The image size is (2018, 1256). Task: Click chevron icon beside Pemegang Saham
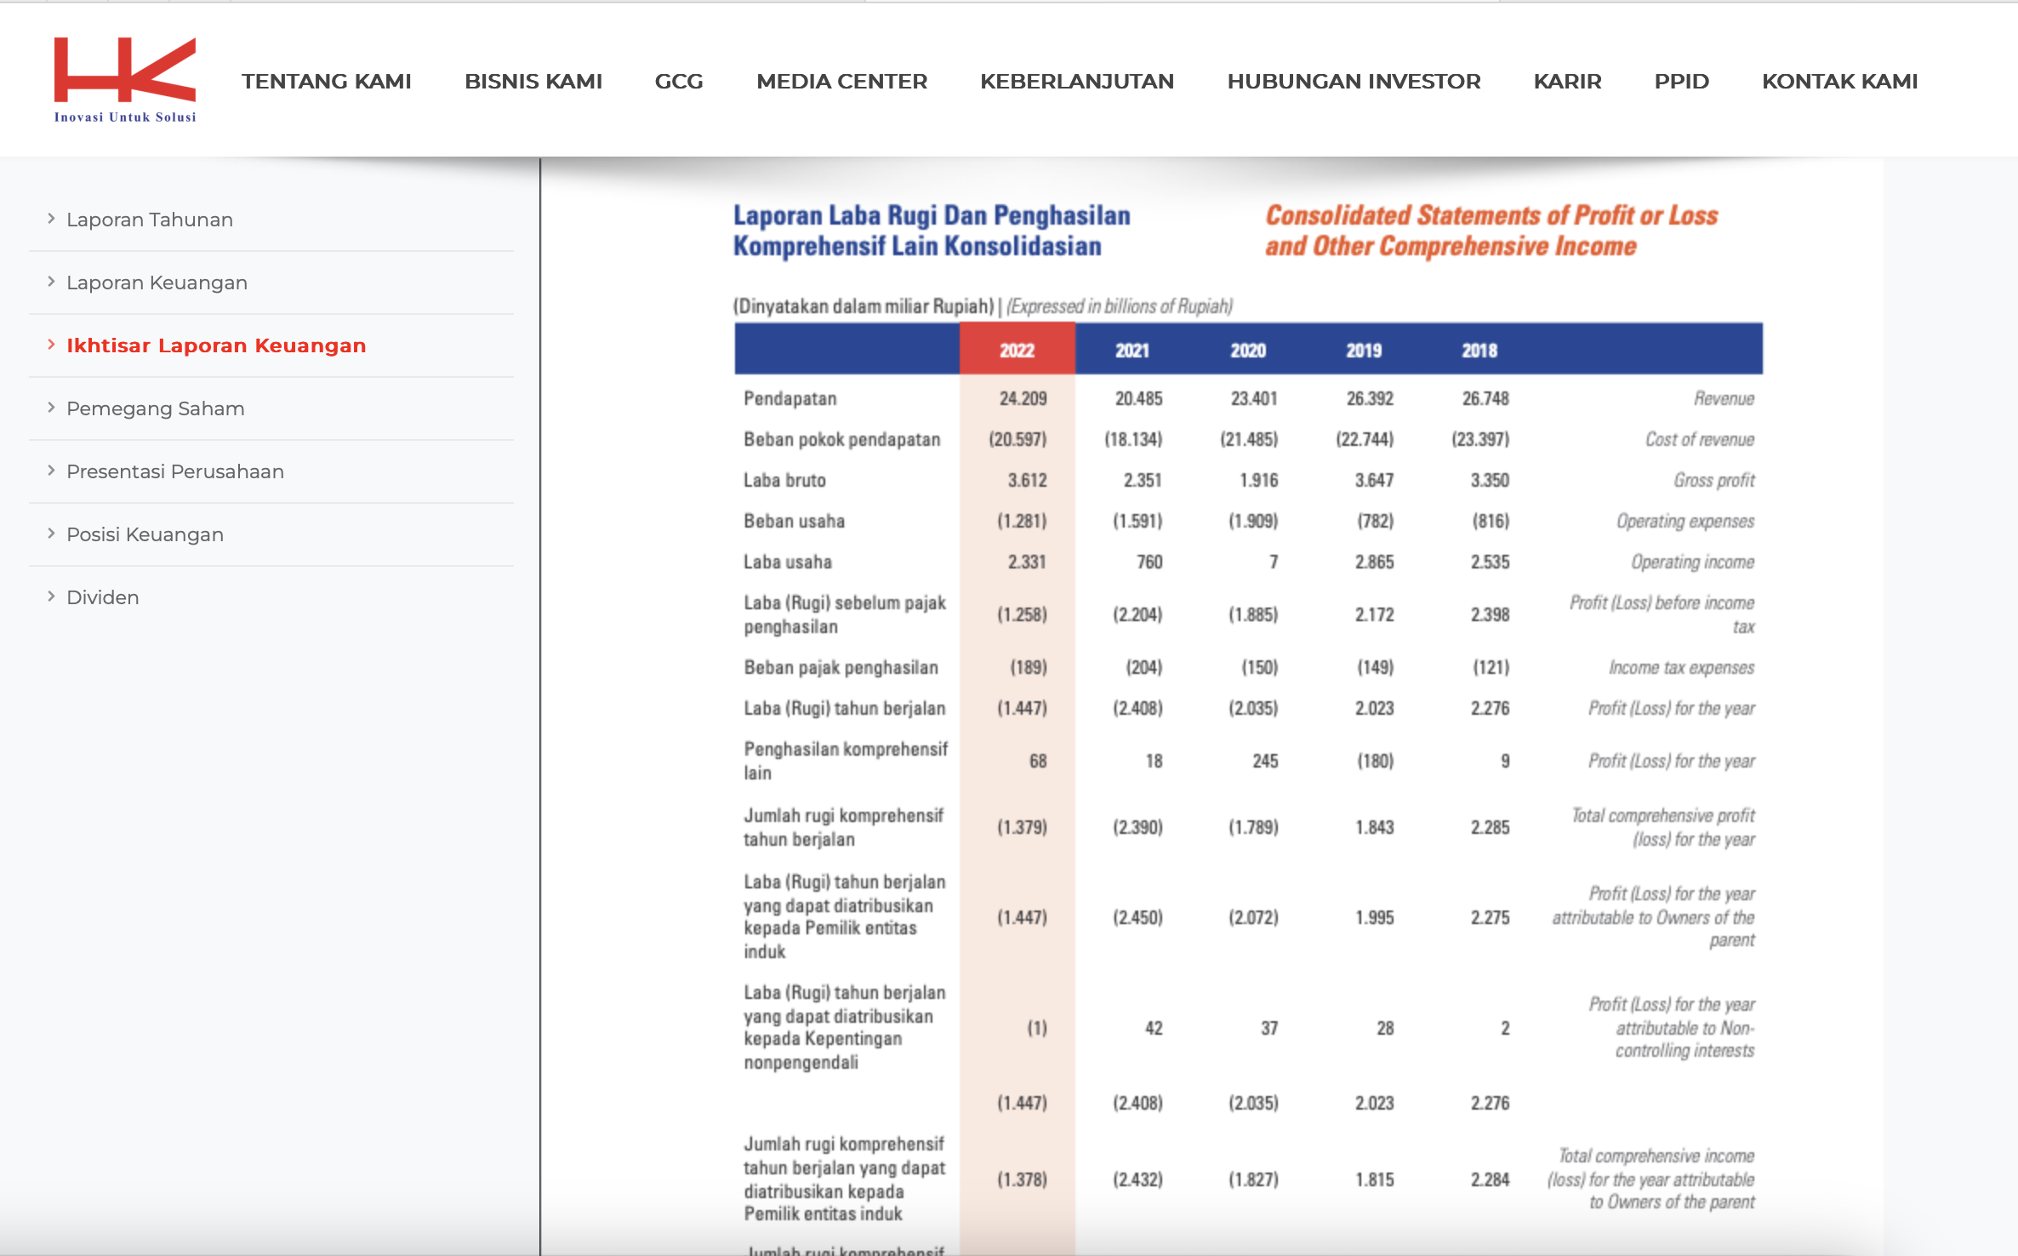[51, 408]
